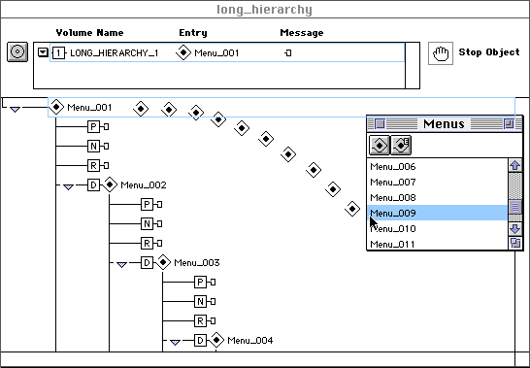Image resolution: width=530 pixels, height=368 pixels.
Task: Click the small Message connector box in volume row
Action: (x=288, y=53)
